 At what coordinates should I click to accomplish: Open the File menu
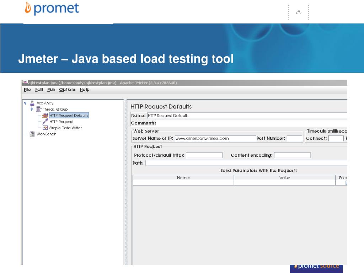tap(27, 90)
